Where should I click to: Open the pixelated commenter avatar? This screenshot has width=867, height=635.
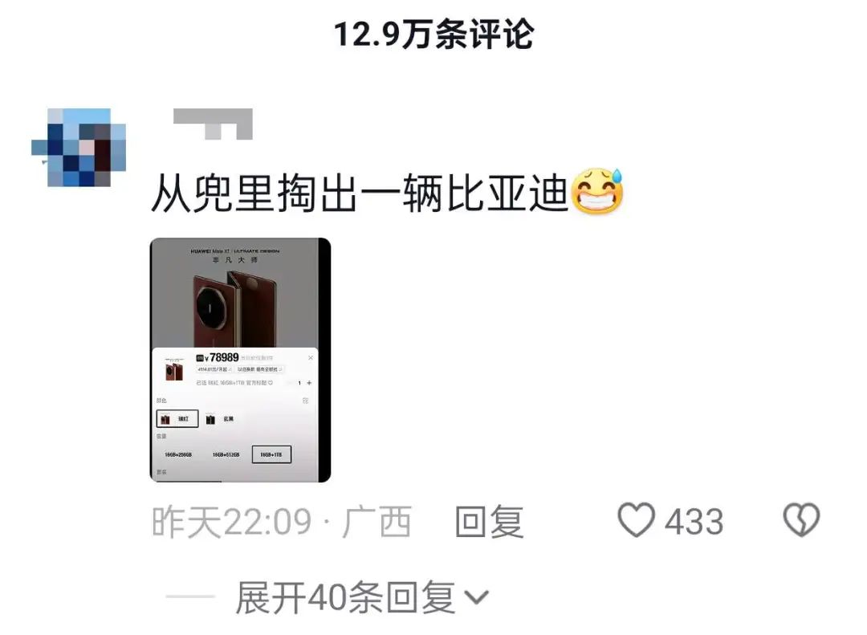click(79, 147)
